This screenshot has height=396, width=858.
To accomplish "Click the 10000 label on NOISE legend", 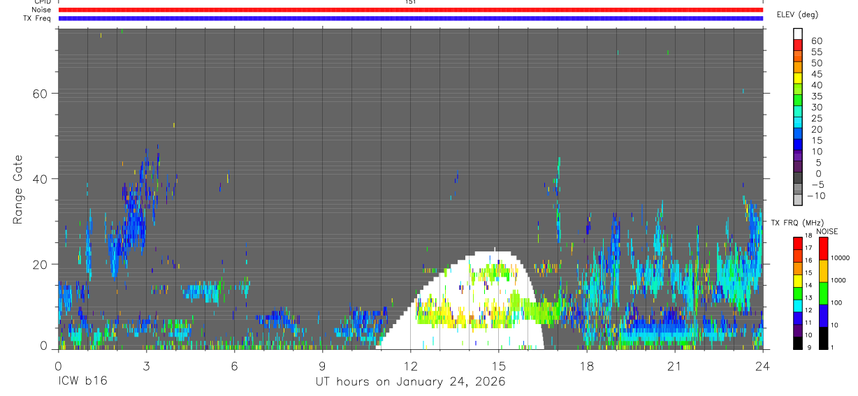I will click(839, 258).
